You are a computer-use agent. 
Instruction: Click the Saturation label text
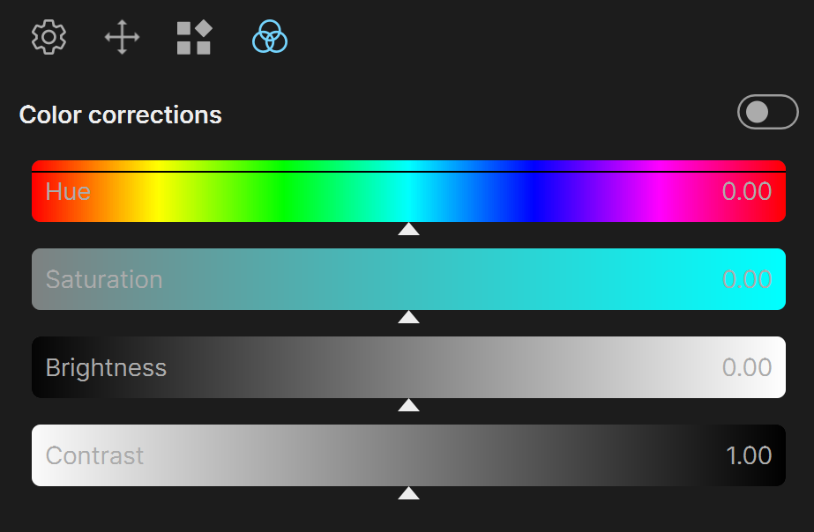click(x=104, y=279)
